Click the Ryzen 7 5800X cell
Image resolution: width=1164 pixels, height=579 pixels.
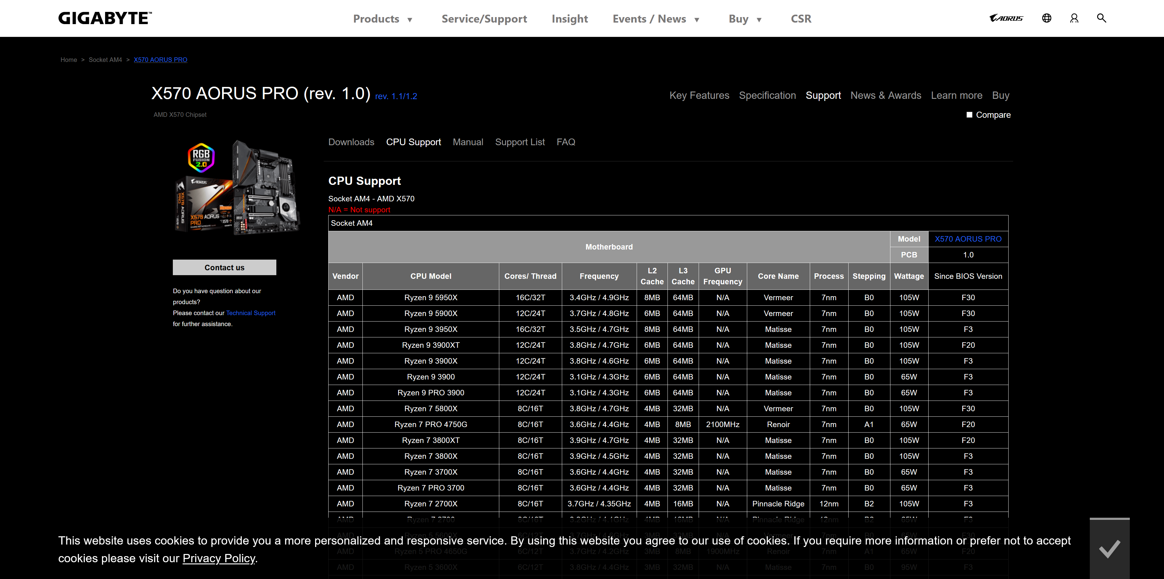coord(431,408)
